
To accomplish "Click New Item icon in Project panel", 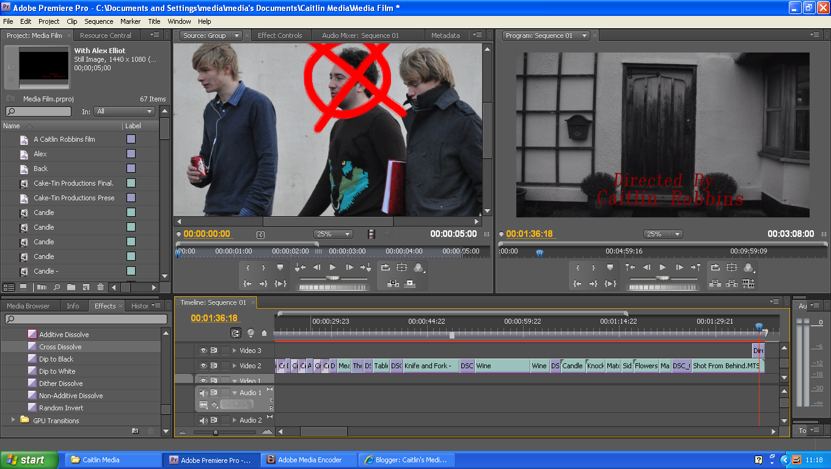I will coord(86,287).
